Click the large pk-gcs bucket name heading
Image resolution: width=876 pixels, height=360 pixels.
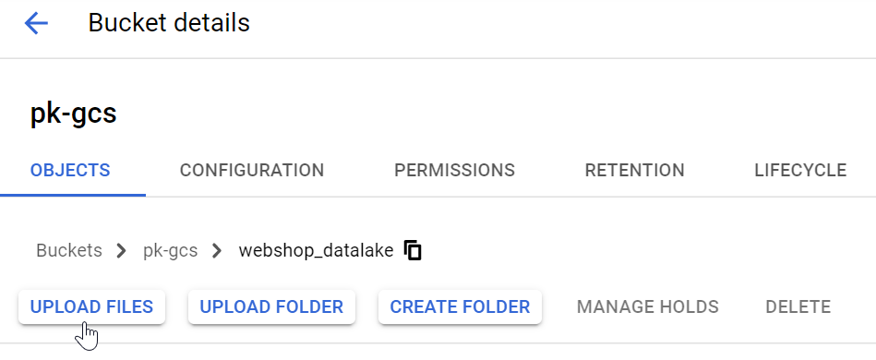[73, 114]
